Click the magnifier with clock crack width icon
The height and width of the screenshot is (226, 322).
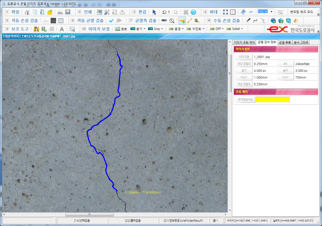coord(172,21)
